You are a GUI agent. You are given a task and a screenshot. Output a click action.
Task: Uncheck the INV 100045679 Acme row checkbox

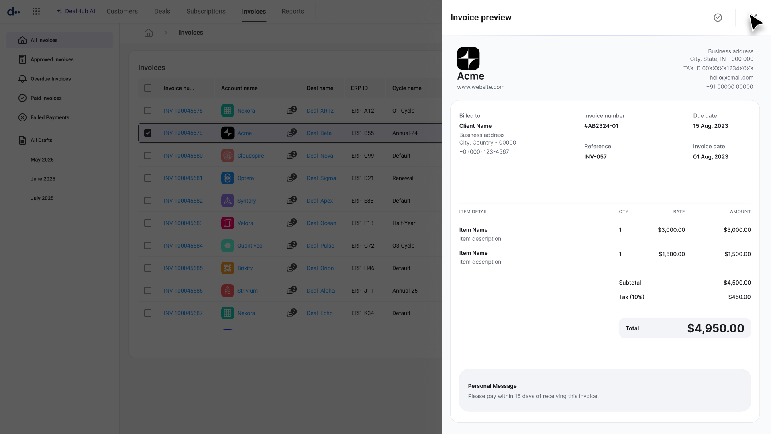148,133
